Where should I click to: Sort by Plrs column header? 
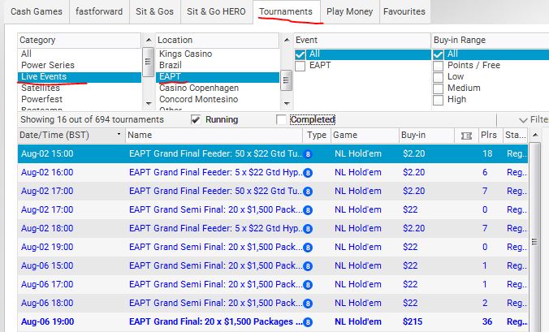491,135
